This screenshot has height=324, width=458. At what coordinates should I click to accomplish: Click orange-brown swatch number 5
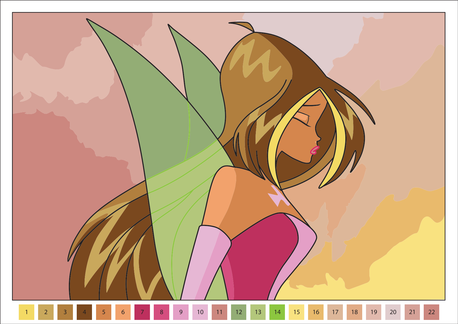pyautogui.click(x=104, y=312)
